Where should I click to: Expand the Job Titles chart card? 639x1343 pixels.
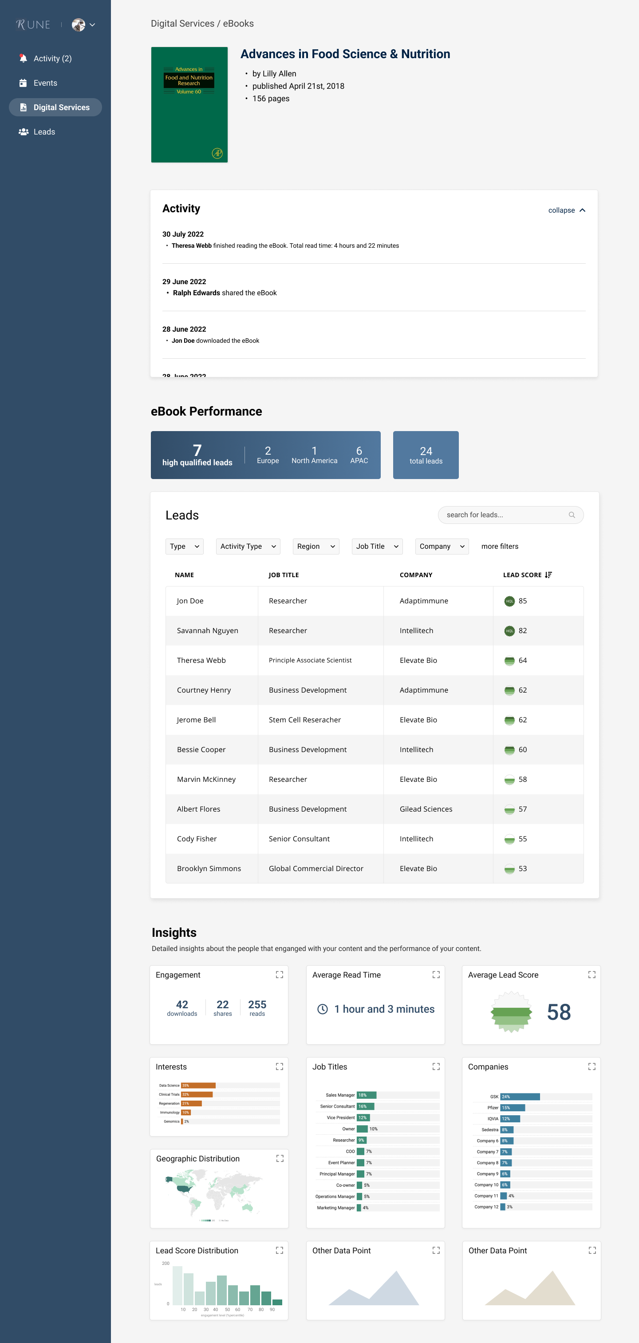(436, 1067)
